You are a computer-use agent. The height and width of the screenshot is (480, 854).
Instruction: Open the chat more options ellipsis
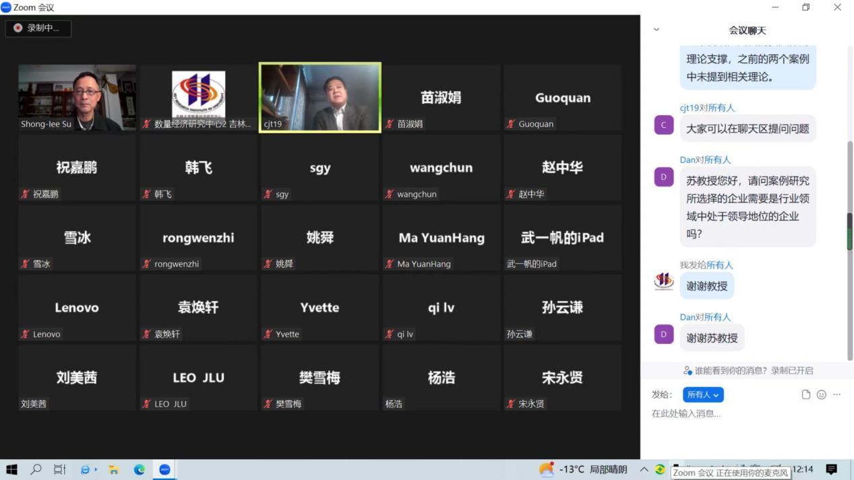tap(836, 395)
